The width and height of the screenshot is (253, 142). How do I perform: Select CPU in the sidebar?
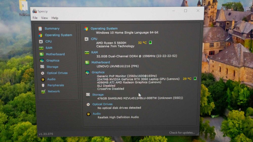point(48,42)
